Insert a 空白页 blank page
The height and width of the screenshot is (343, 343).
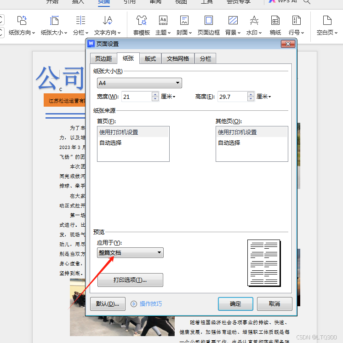click(x=327, y=25)
